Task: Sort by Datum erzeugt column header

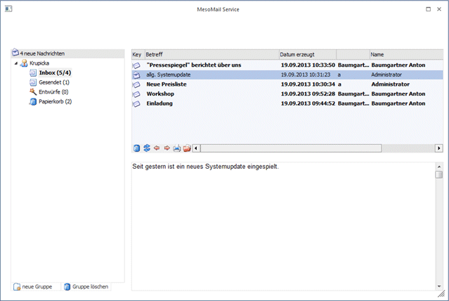Action: click(306, 54)
